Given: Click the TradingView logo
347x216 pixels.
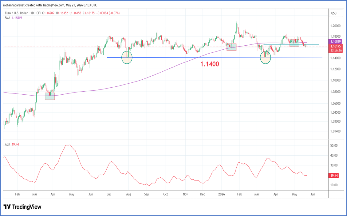Looking at the screenshot, I should click(x=22, y=207).
